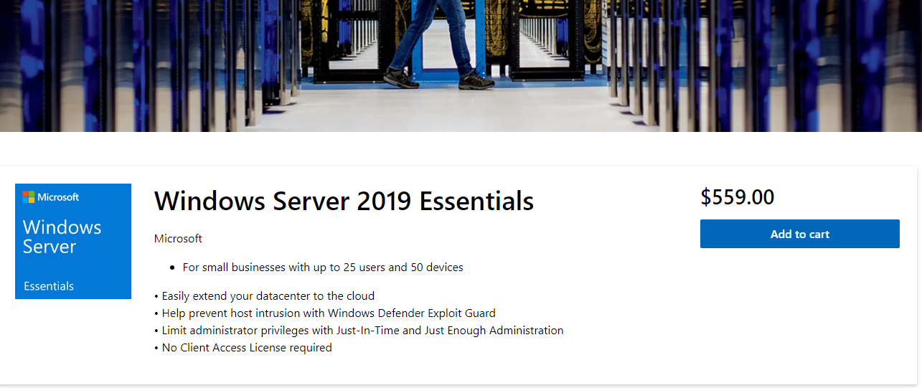Click the datacenter hero banner image

[x=461, y=66]
